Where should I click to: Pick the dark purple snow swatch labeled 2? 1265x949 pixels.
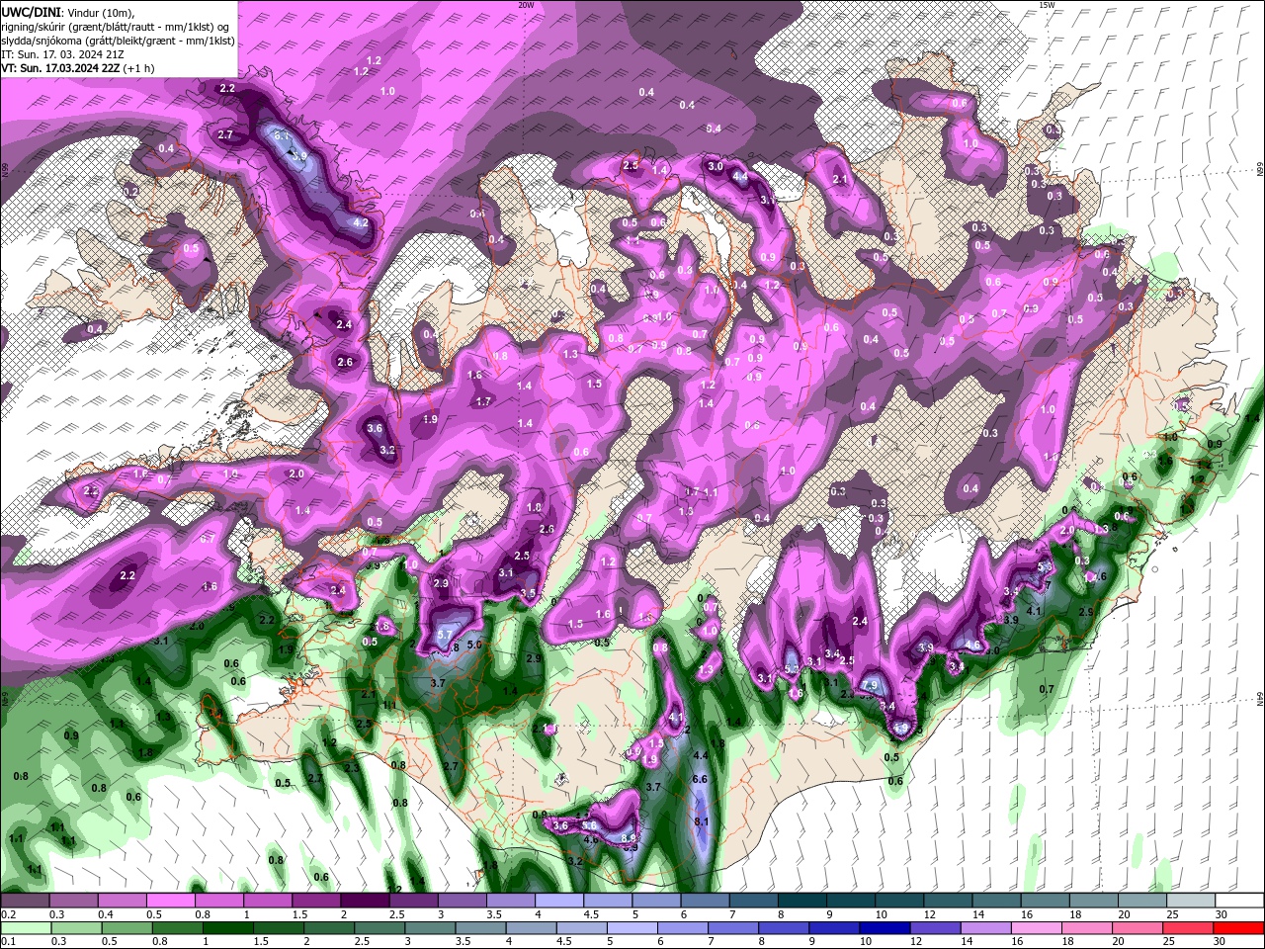click(363, 900)
